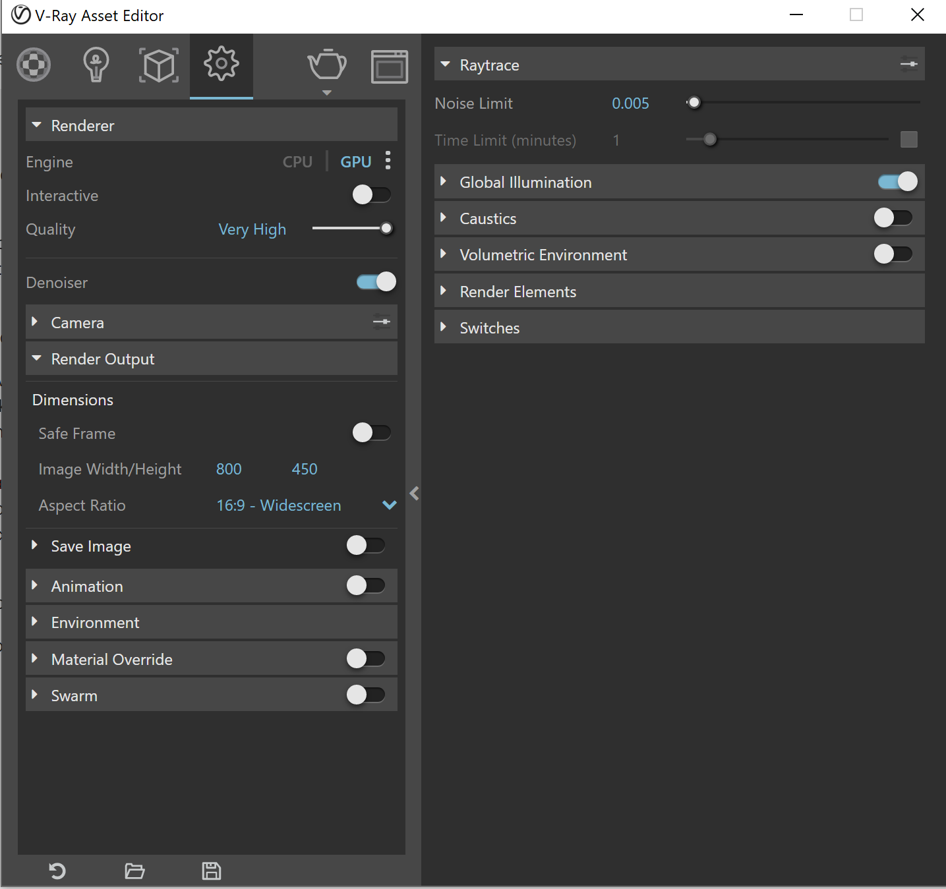
Task: Enable Animation toggle
Action: pos(366,585)
